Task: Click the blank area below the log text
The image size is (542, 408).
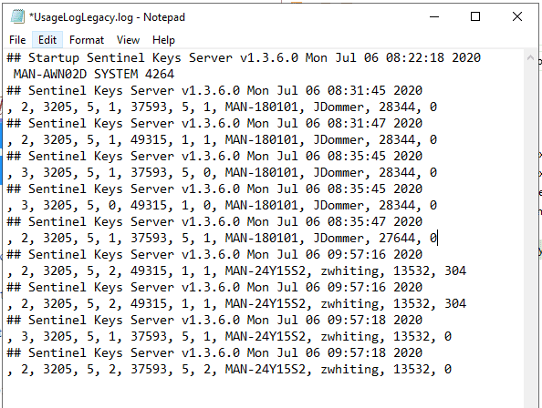Action: coord(263,393)
